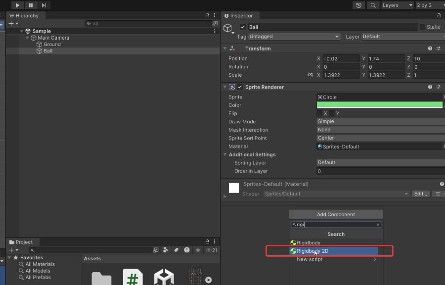Open the 2 by 3 layout dropdown
Viewport: 445px width, 285px height.
(x=430, y=5)
